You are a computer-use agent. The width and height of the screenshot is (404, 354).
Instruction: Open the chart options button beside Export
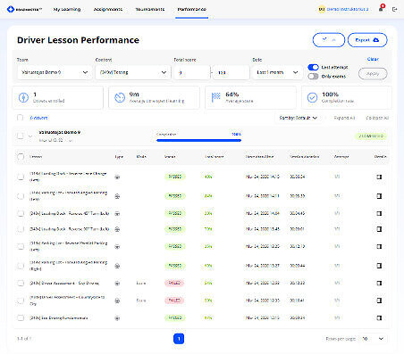329,40
